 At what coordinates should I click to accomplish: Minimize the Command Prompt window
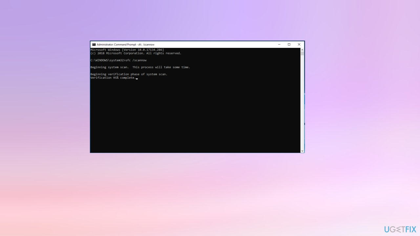click(x=279, y=45)
